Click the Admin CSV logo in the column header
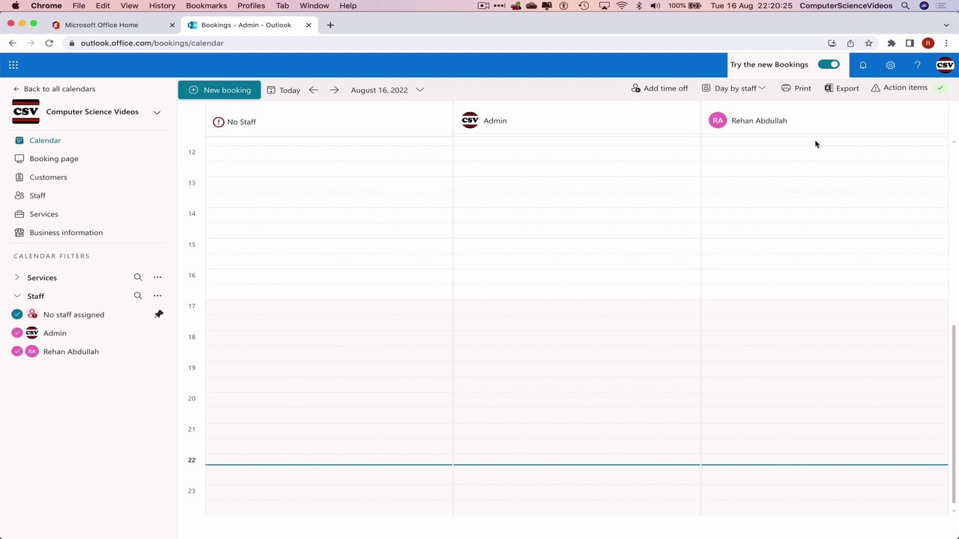This screenshot has height=539, width=959. pyautogui.click(x=470, y=121)
